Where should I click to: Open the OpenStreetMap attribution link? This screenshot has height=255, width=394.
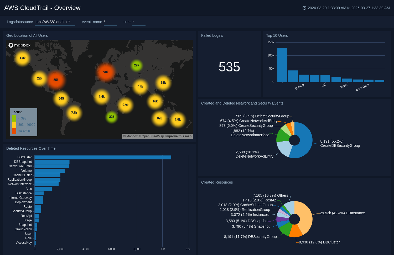point(153,136)
